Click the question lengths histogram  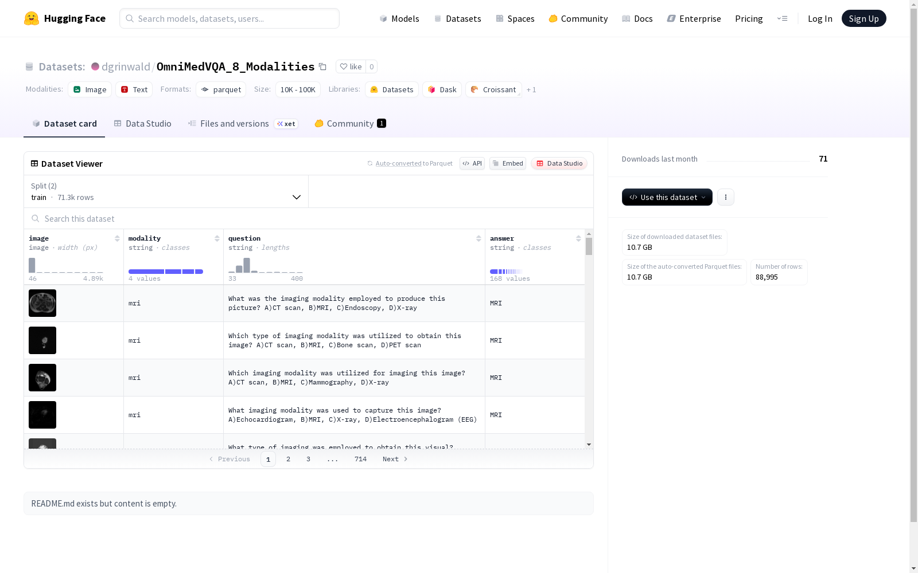click(x=266, y=265)
